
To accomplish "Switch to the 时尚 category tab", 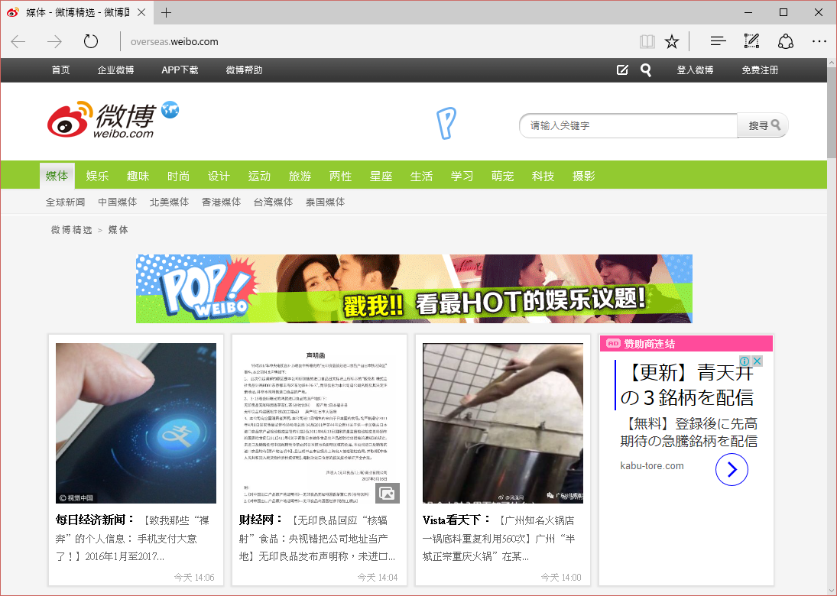I will [x=178, y=176].
